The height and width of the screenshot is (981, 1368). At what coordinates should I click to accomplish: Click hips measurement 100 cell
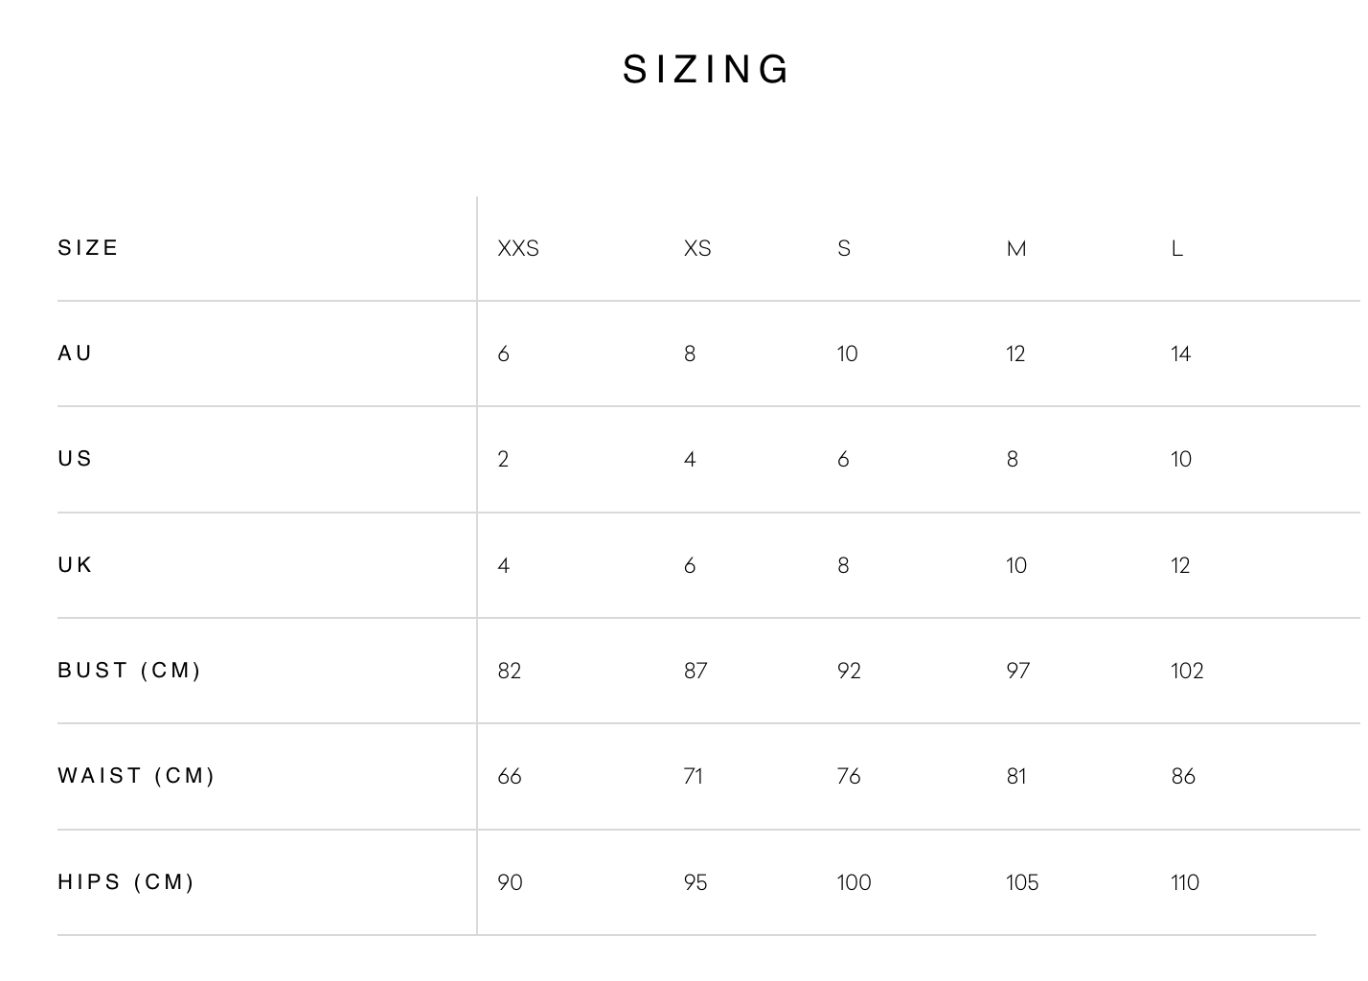pyautogui.click(x=854, y=882)
